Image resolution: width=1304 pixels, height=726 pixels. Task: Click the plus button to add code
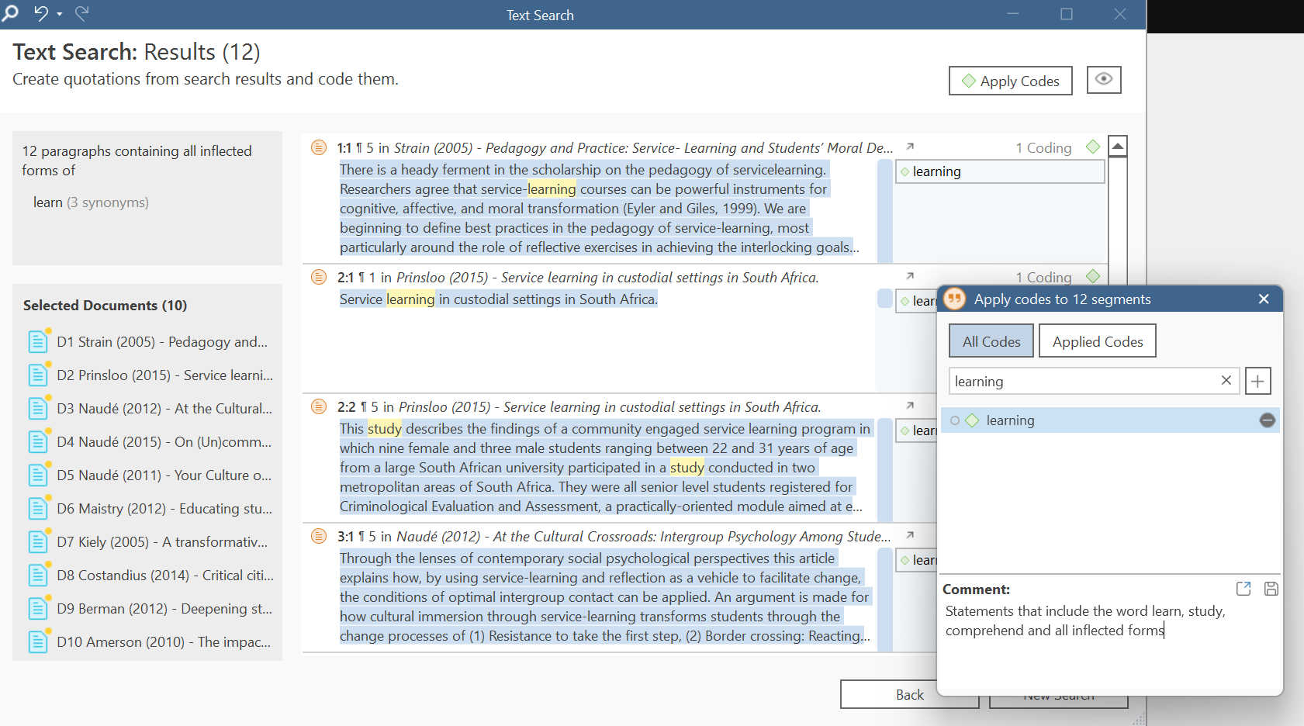point(1257,381)
